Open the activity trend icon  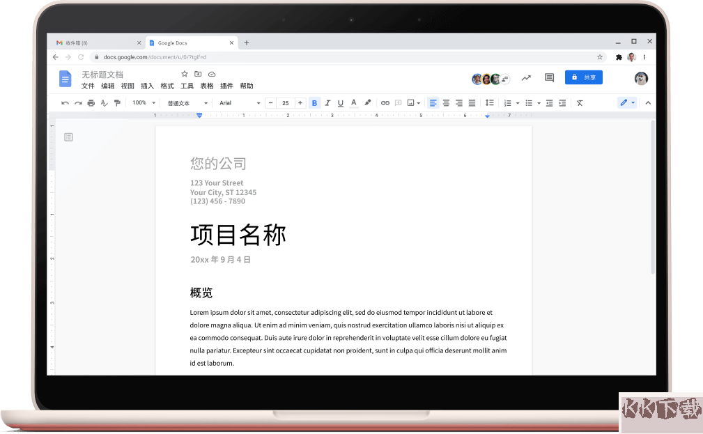[x=526, y=78]
